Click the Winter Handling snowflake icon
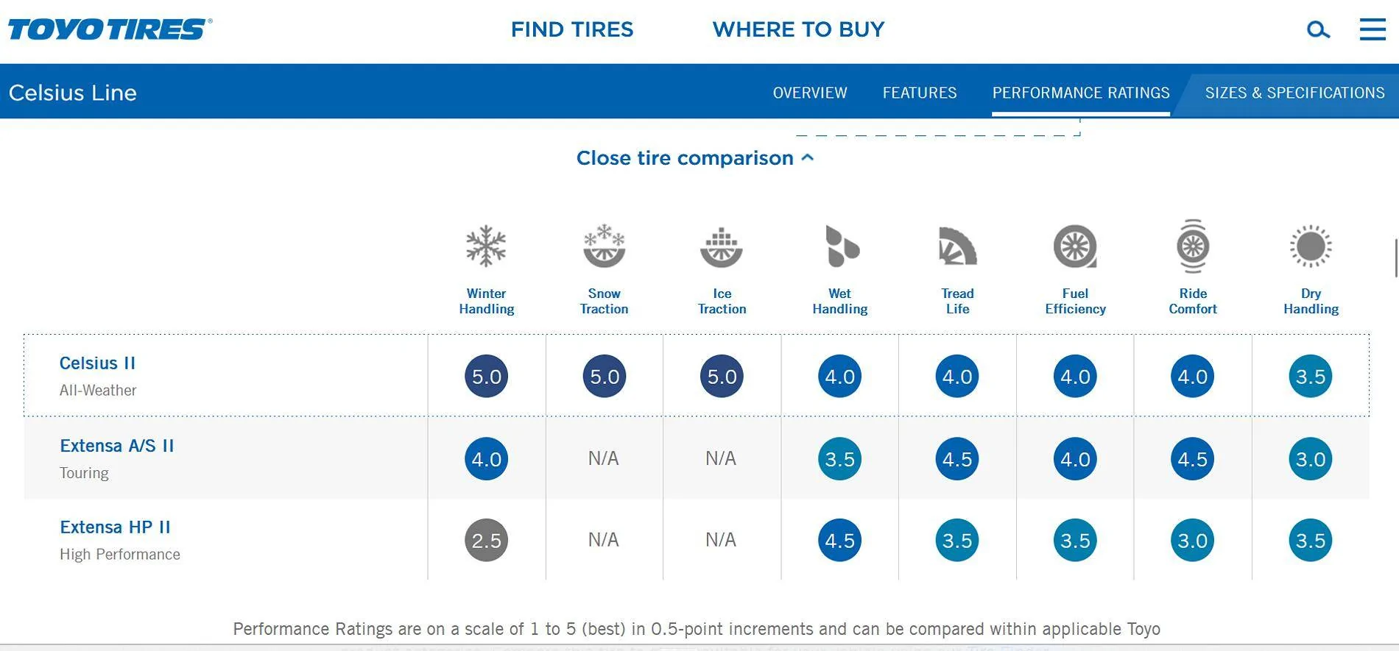The width and height of the screenshot is (1399, 651). [x=486, y=246]
